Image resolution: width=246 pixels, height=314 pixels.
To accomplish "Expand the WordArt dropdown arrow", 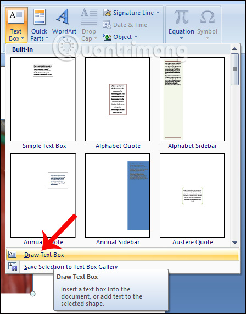I will (x=64, y=38).
